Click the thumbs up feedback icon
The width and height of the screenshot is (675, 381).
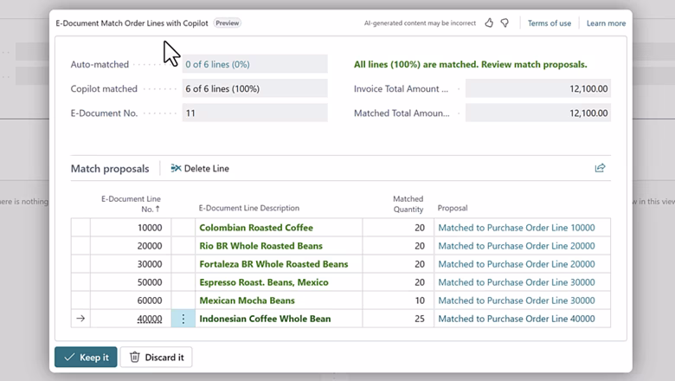click(489, 23)
